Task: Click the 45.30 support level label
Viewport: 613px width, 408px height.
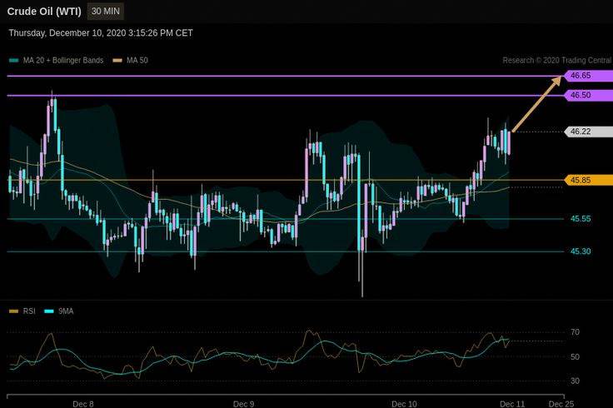Action: pos(581,251)
